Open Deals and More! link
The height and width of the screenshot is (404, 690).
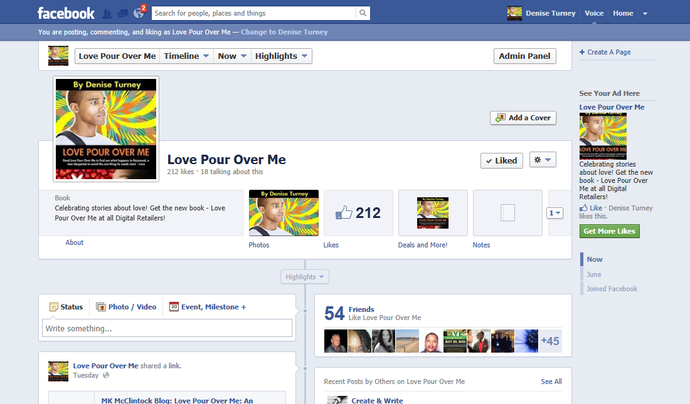(422, 245)
